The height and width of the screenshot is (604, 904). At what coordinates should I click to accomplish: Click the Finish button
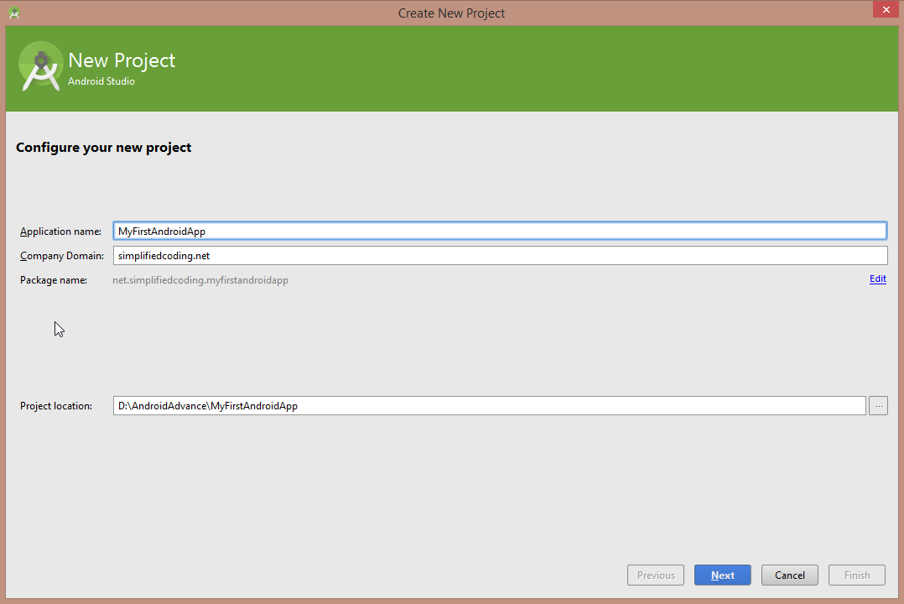point(857,575)
